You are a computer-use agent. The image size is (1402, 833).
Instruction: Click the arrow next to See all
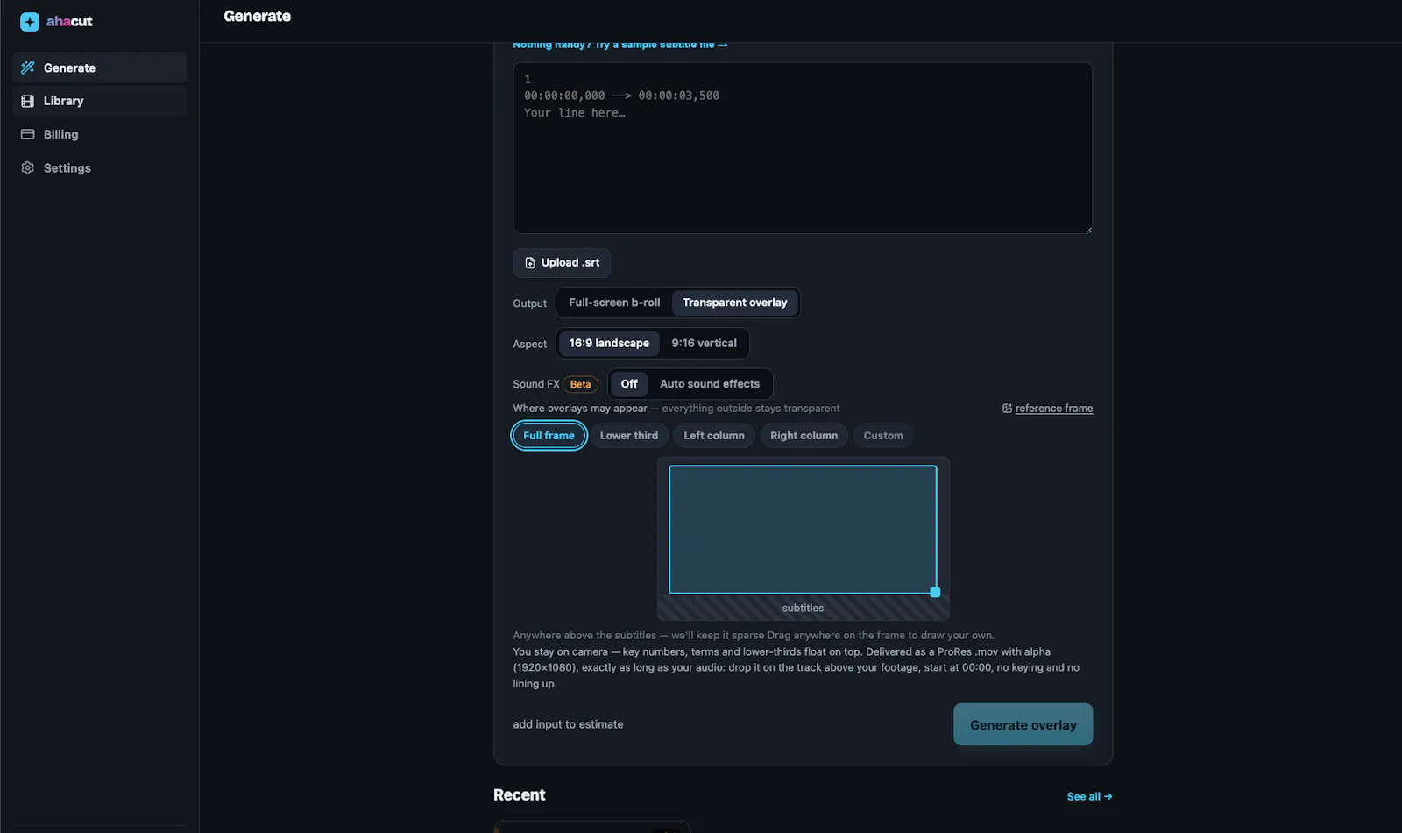[x=1108, y=796]
